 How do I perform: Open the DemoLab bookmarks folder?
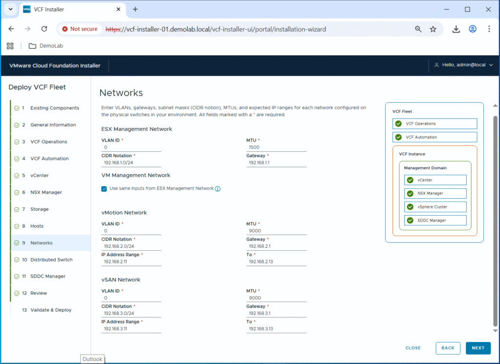(x=46, y=46)
